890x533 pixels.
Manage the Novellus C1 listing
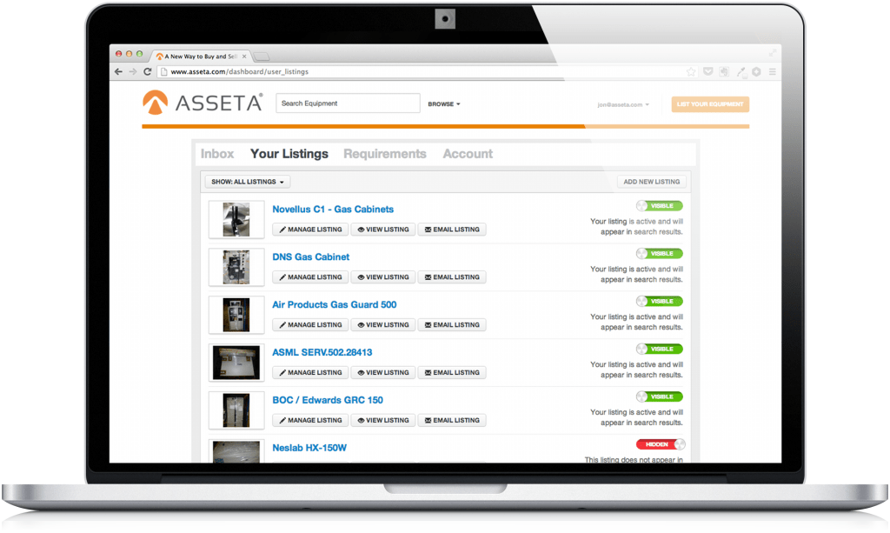310,230
